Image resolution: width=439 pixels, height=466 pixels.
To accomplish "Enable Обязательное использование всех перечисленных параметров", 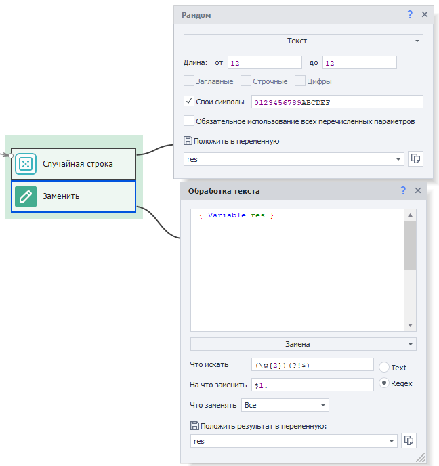I will coord(189,121).
